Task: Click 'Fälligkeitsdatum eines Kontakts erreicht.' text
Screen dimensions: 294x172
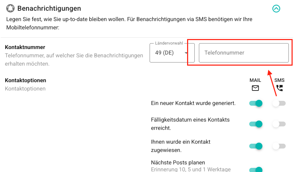Action: 190,124
